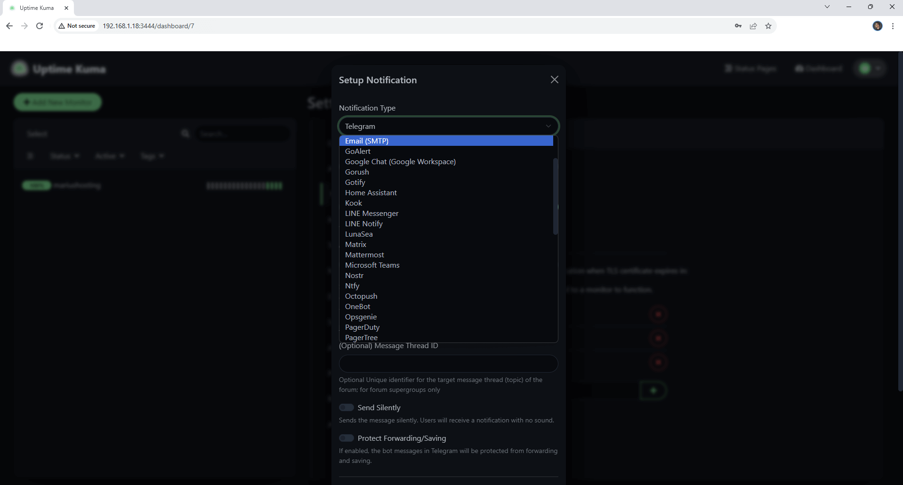Click the green user avatar at top right
The image size is (903, 485).
point(865,68)
